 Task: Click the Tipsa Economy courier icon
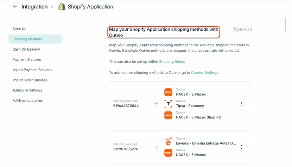pos(168,104)
